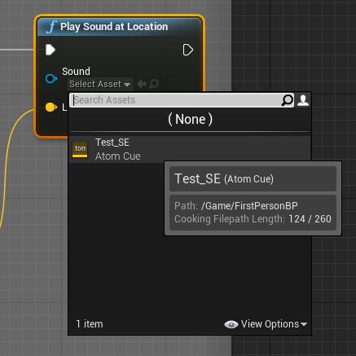Choose the ( None ) option
356x356 pixels.
(x=190, y=119)
